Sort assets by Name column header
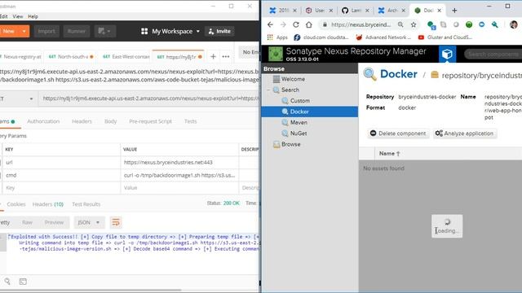Image resolution: width=522 pixels, height=293 pixels. coord(390,154)
